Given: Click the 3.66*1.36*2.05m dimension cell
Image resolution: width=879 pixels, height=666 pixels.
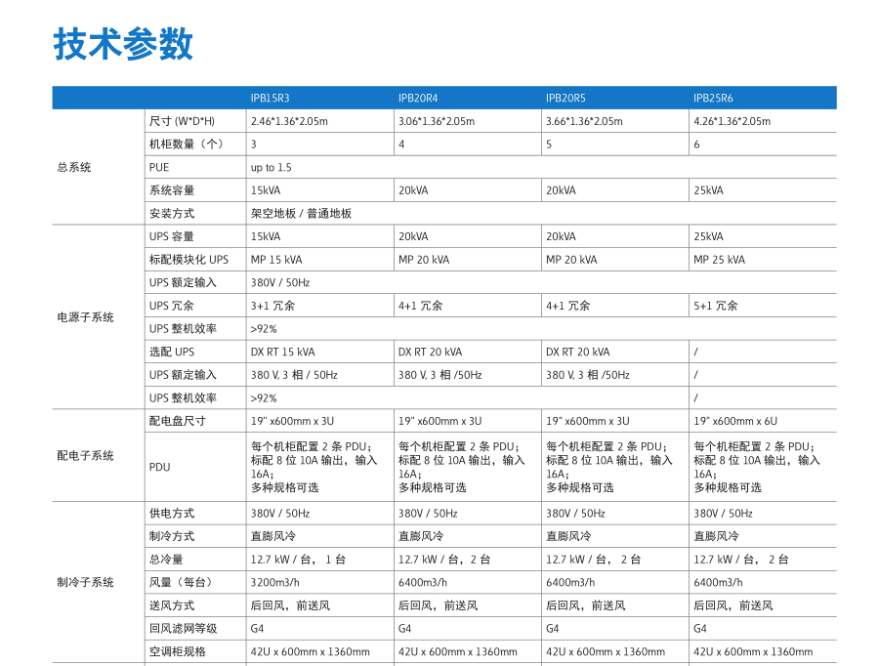Looking at the screenshot, I should point(584,121).
